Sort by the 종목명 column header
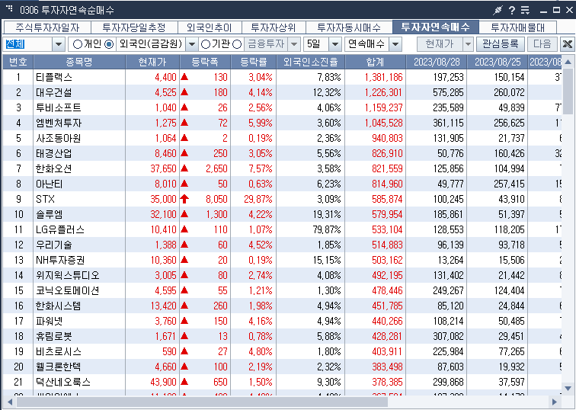The image size is (576, 410). click(79, 62)
